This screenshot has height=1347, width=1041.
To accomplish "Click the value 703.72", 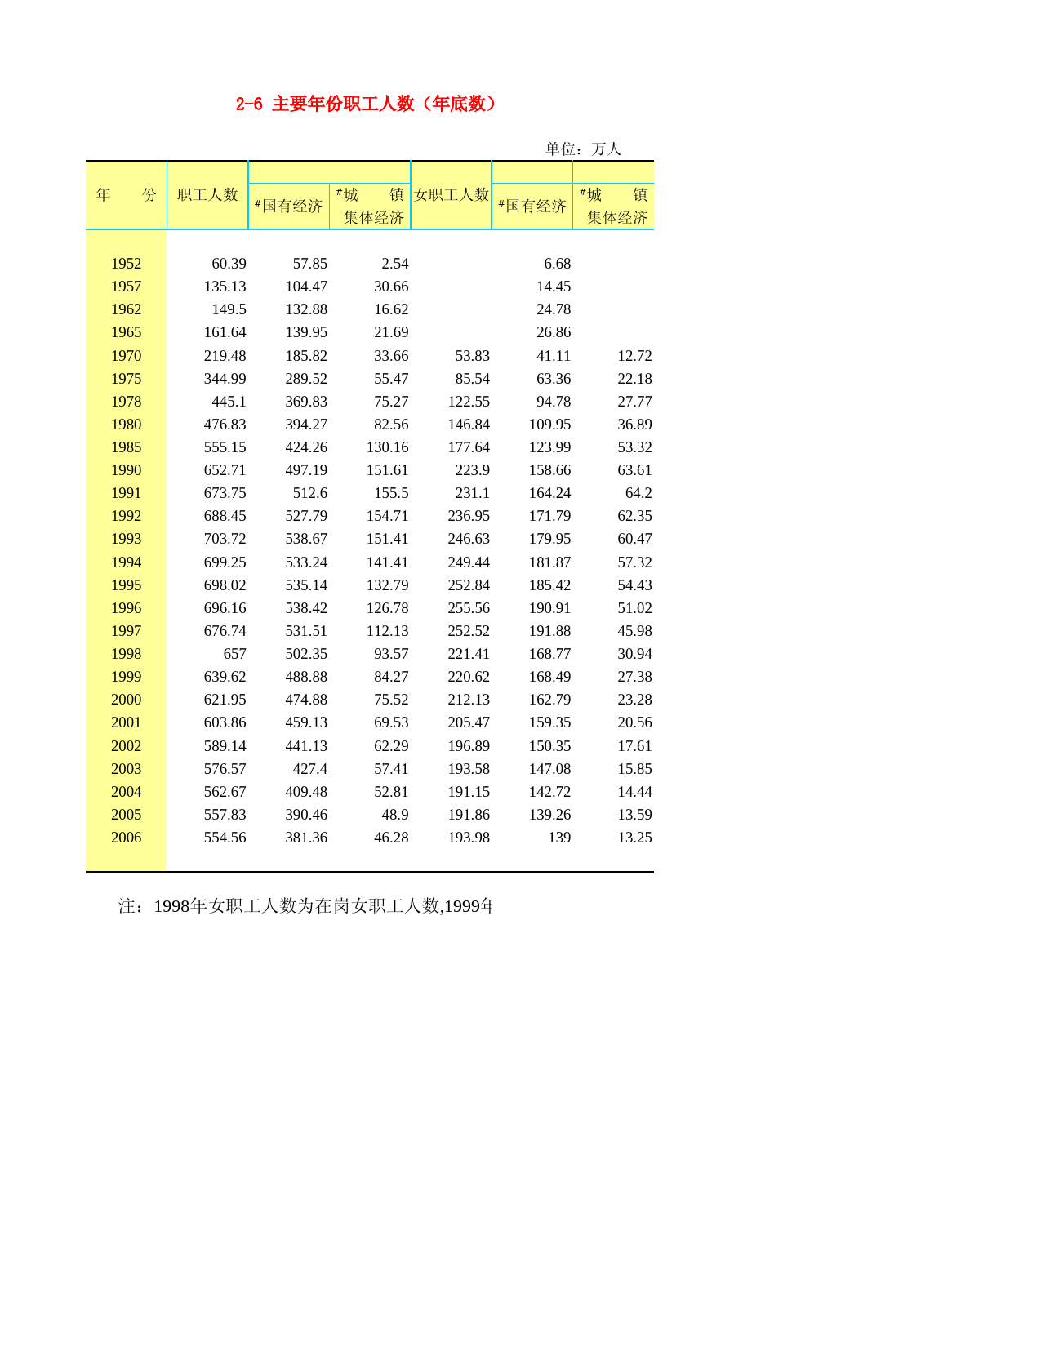I will (225, 539).
